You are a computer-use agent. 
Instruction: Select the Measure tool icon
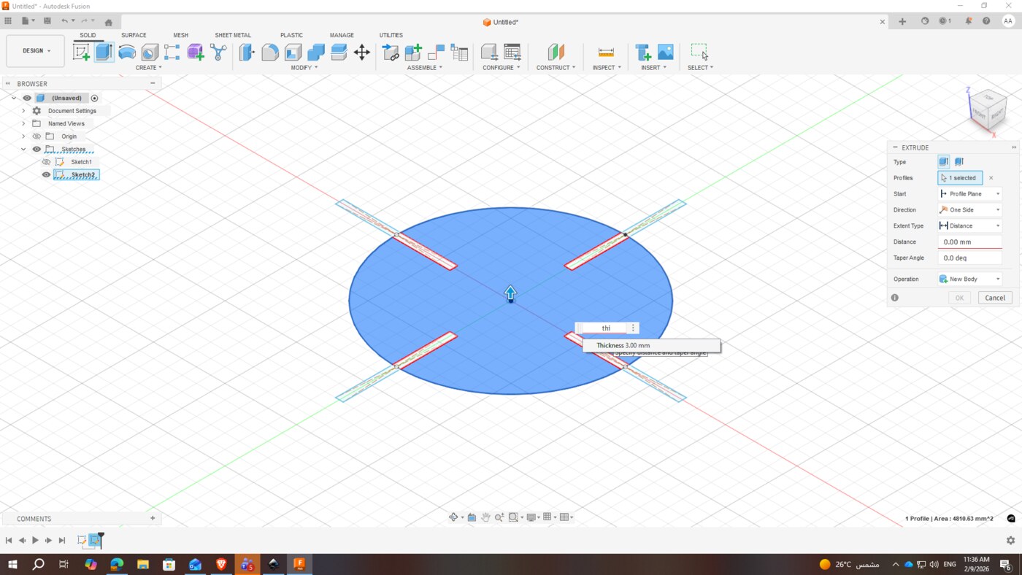(606, 52)
